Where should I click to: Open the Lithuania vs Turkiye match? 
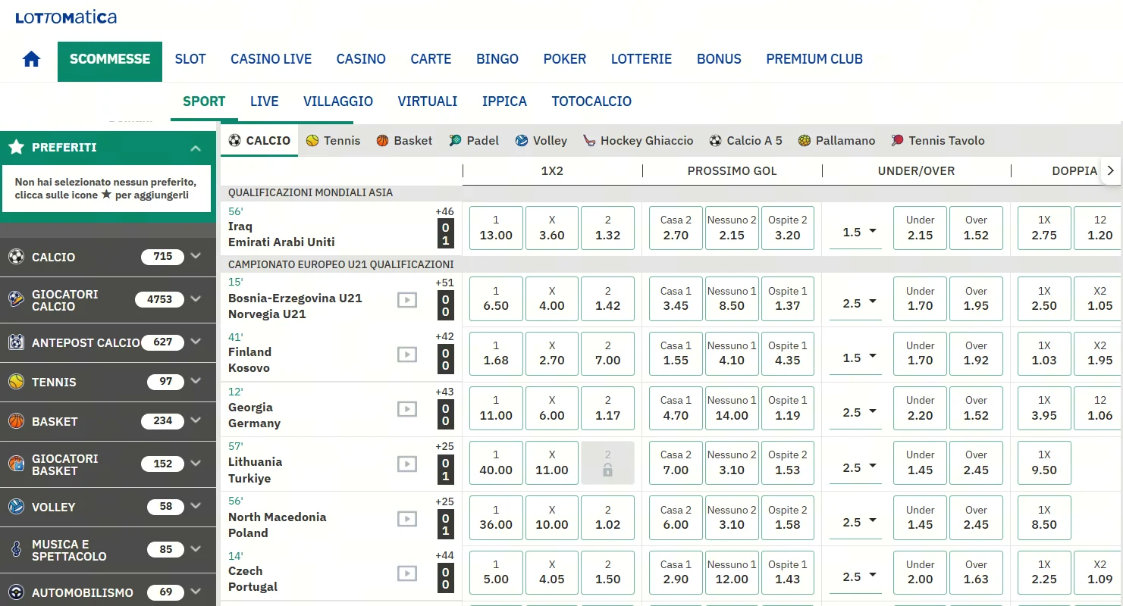tap(255, 470)
